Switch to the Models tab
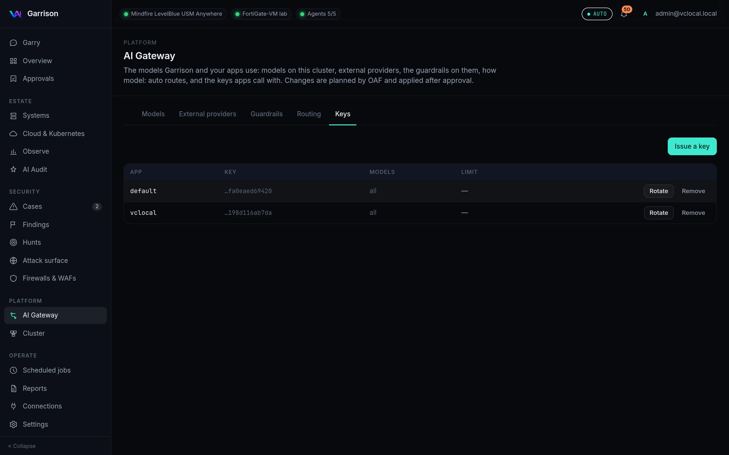The height and width of the screenshot is (455, 729). pyautogui.click(x=153, y=114)
